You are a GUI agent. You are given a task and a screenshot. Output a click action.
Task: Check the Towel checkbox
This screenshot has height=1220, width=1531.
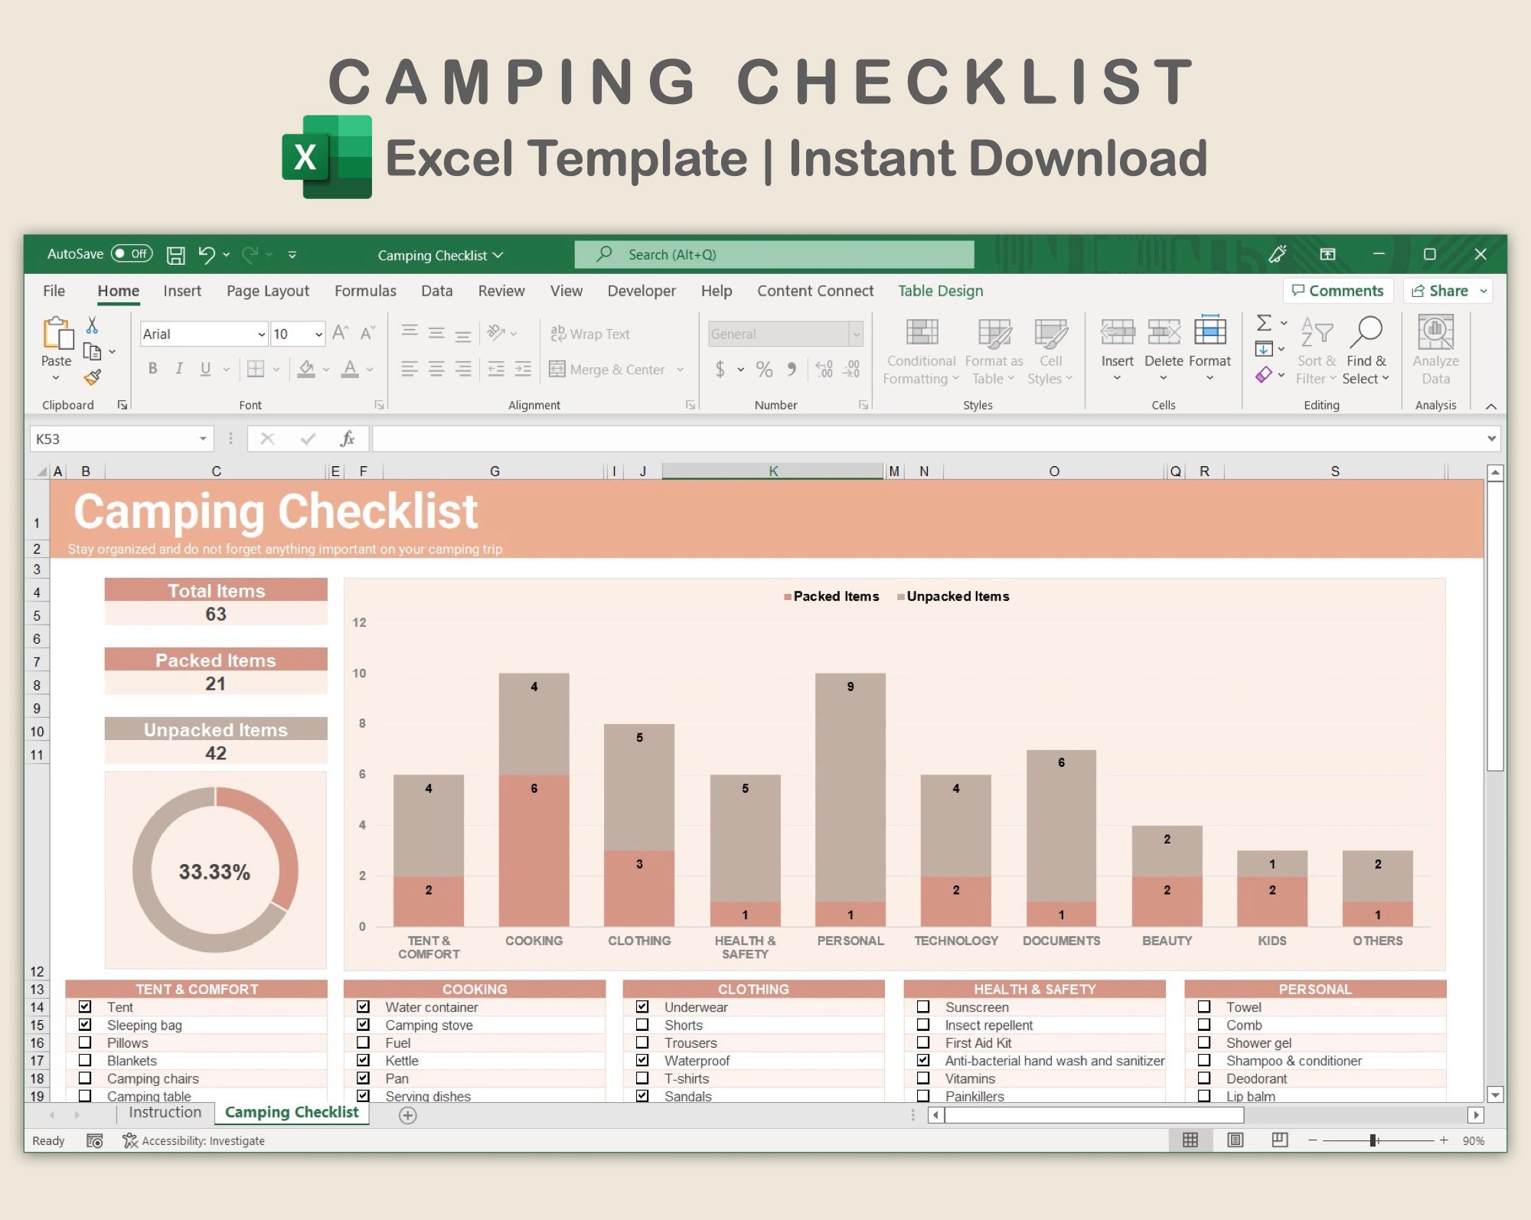1204,1007
